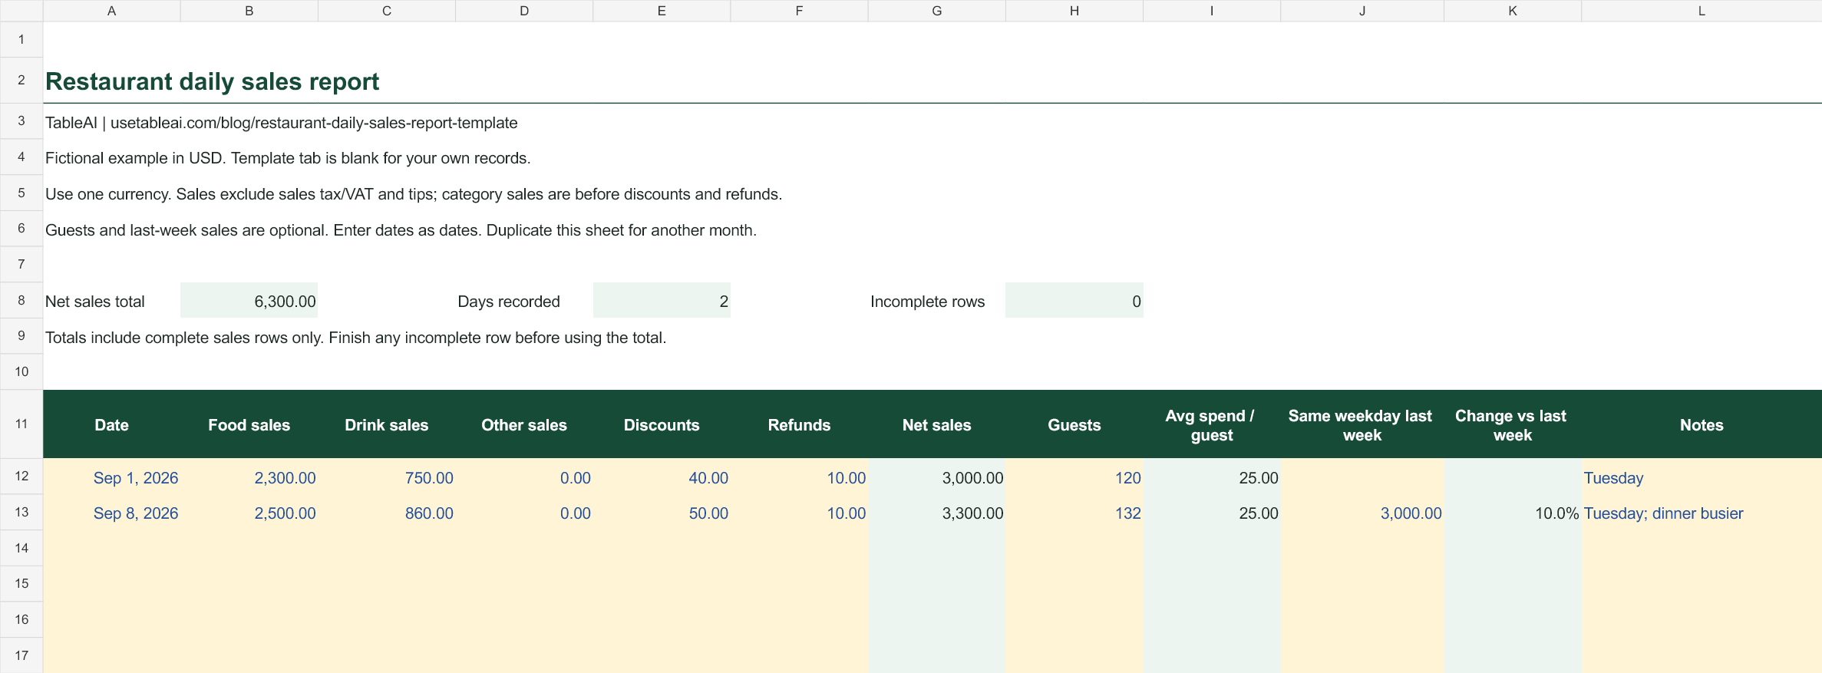Select column J header
This screenshot has height=673, width=1822.
point(1362,11)
